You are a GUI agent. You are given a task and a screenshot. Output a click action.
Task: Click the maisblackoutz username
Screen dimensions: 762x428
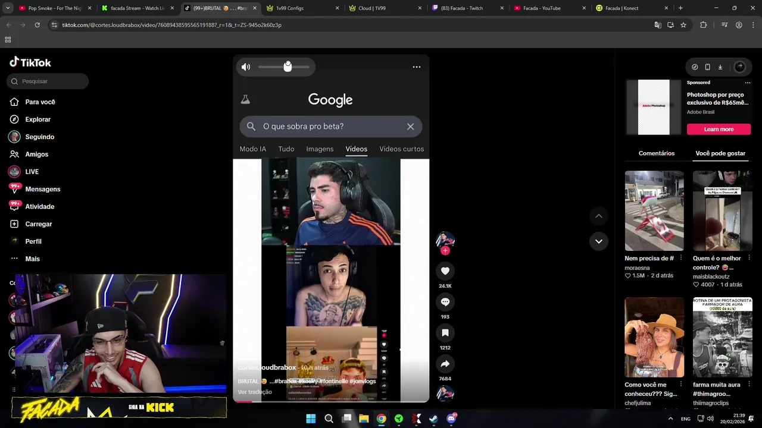click(x=711, y=276)
